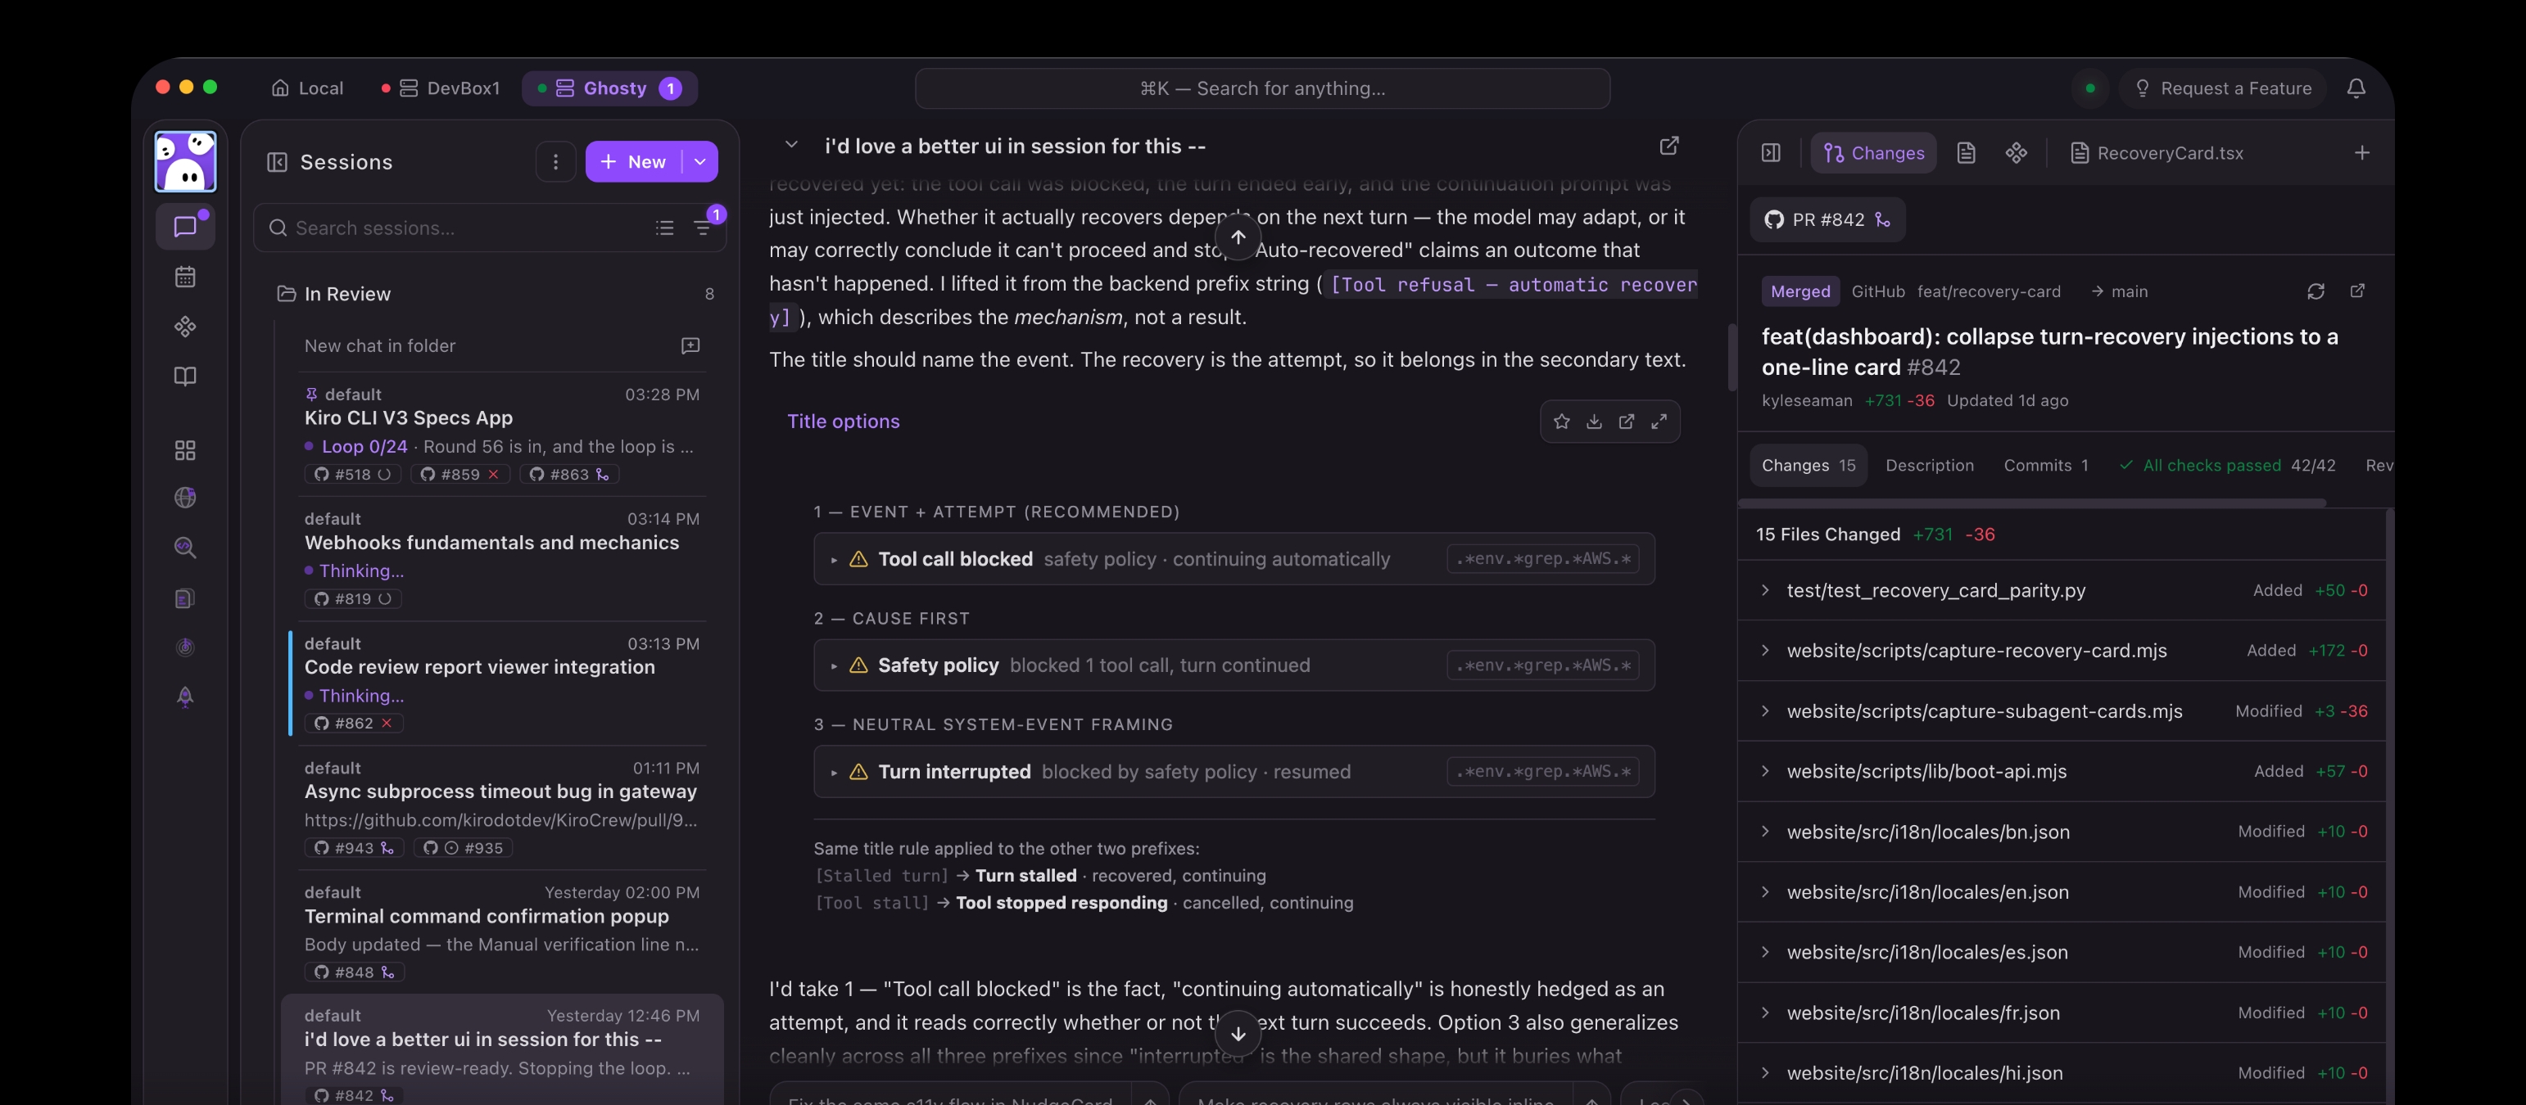
Task: Open the Commits tab of the PR
Action: [x=2045, y=465]
